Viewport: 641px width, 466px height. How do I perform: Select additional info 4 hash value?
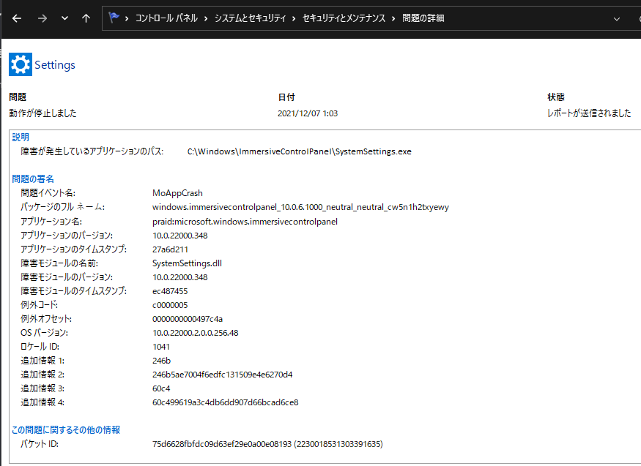click(x=225, y=402)
